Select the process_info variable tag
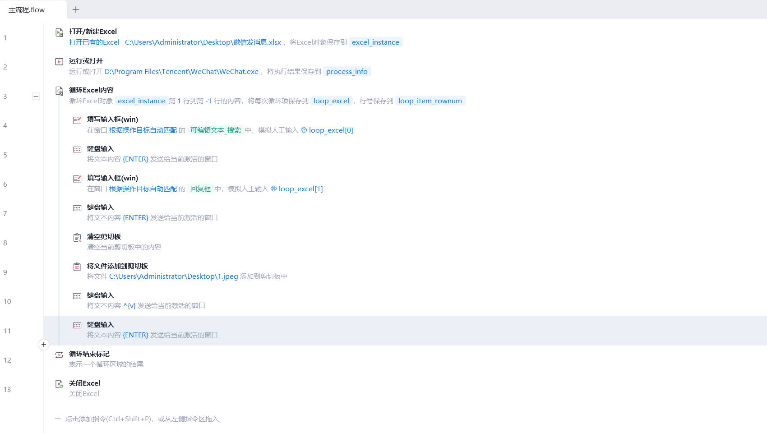This screenshot has width=767, height=433. click(347, 72)
